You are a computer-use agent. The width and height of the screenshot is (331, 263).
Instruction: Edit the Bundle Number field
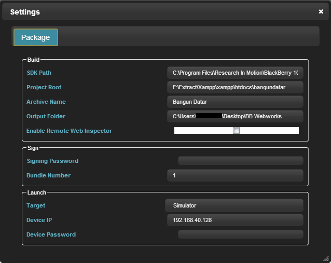click(x=235, y=175)
